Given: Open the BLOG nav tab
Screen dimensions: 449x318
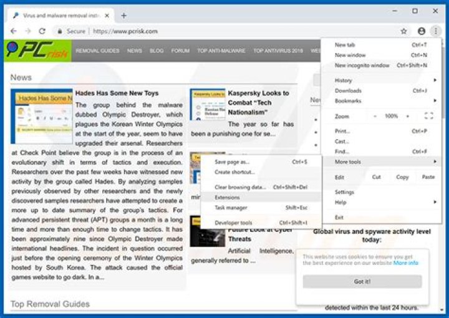Looking at the screenshot, I should [x=157, y=51].
